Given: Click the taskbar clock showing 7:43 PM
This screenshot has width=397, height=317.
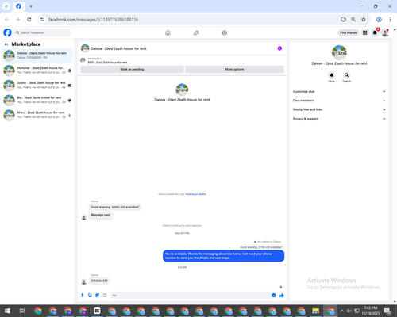Looking at the screenshot, I should (371, 311).
